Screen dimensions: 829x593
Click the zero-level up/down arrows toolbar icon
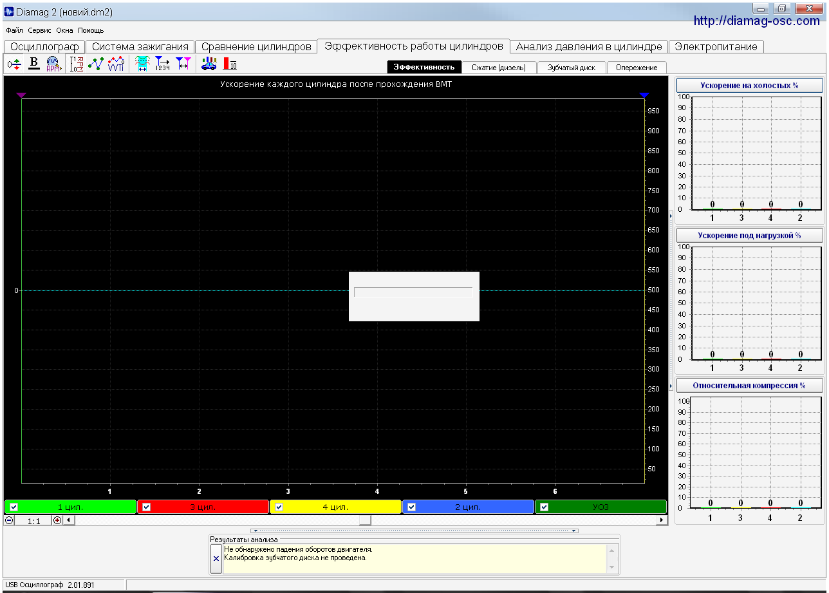pyautogui.click(x=14, y=64)
